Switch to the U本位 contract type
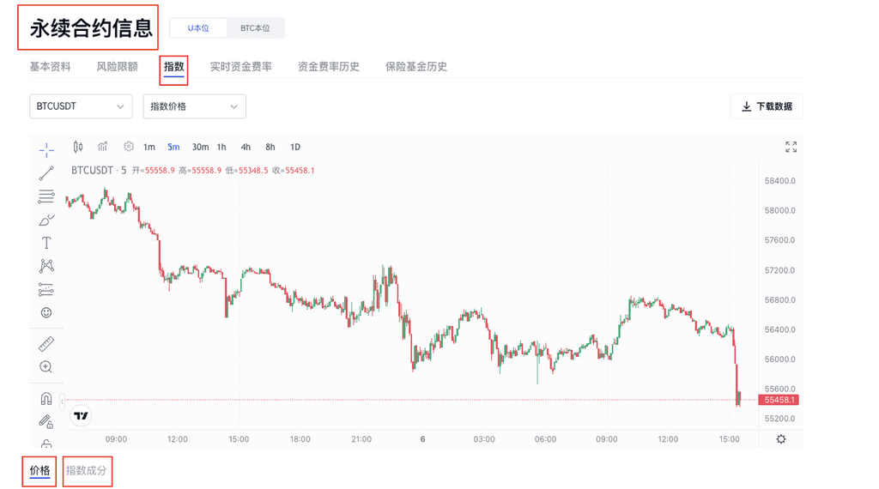The height and width of the screenshot is (489, 879). tap(198, 28)
